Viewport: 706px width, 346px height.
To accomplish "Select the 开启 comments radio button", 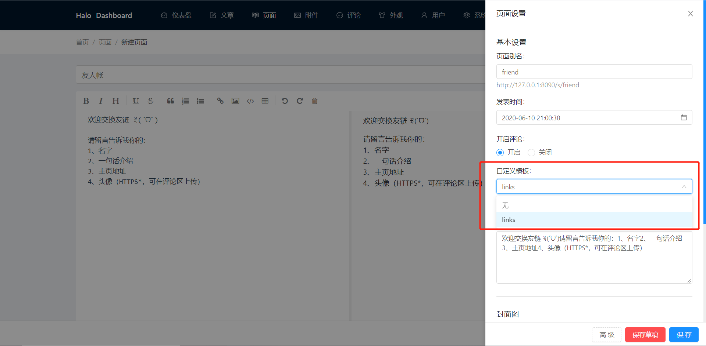I will click(x=500, y=152).
